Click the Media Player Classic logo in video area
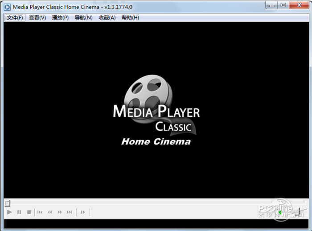The width and height of the screenshot is (312, 231). click(156, 111)
